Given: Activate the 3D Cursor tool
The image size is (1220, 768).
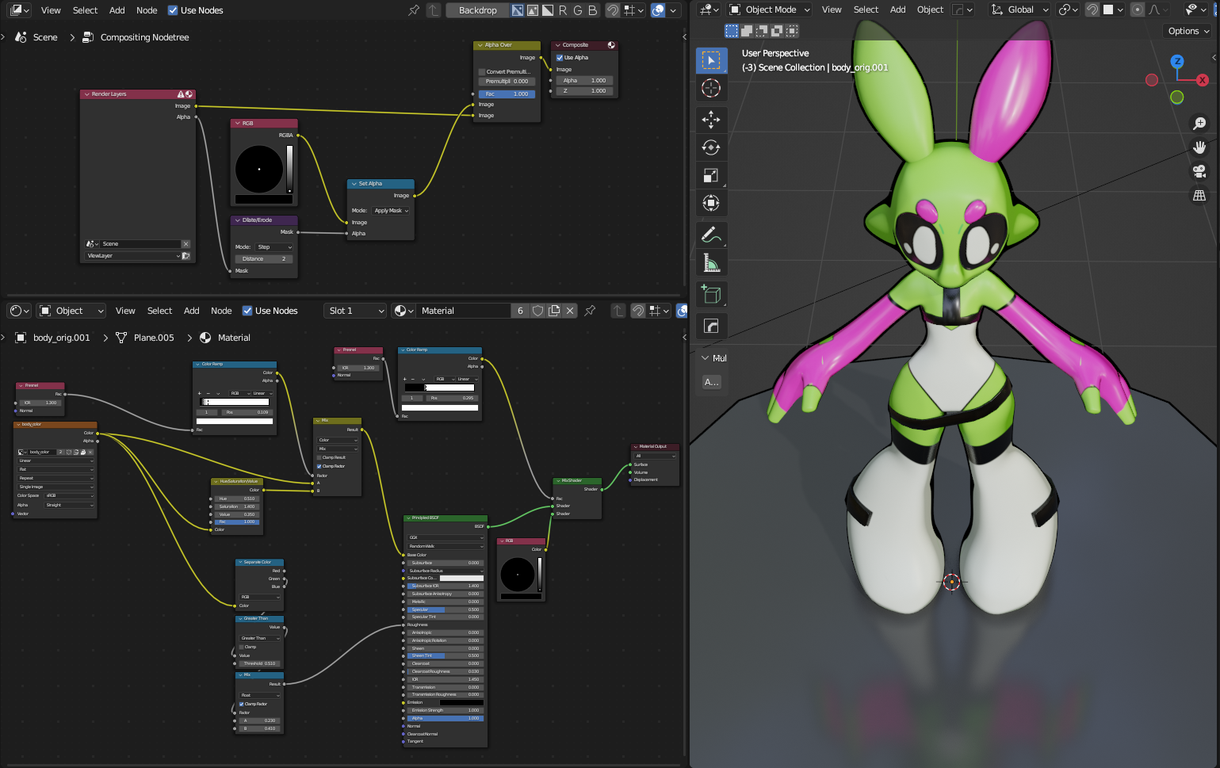Looking at the screenshot, I should pyautogui.click(x=711, y=88).
